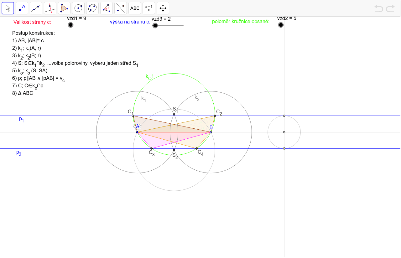Image resolution: width=401 pixels, height=258 pixels.
Task: Click the k1 circle label
Action: [144, 99]
